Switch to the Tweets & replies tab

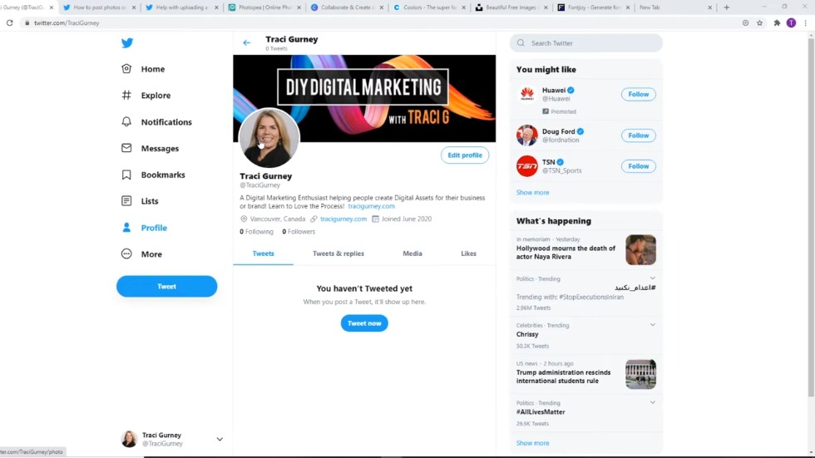coord(338,254)
